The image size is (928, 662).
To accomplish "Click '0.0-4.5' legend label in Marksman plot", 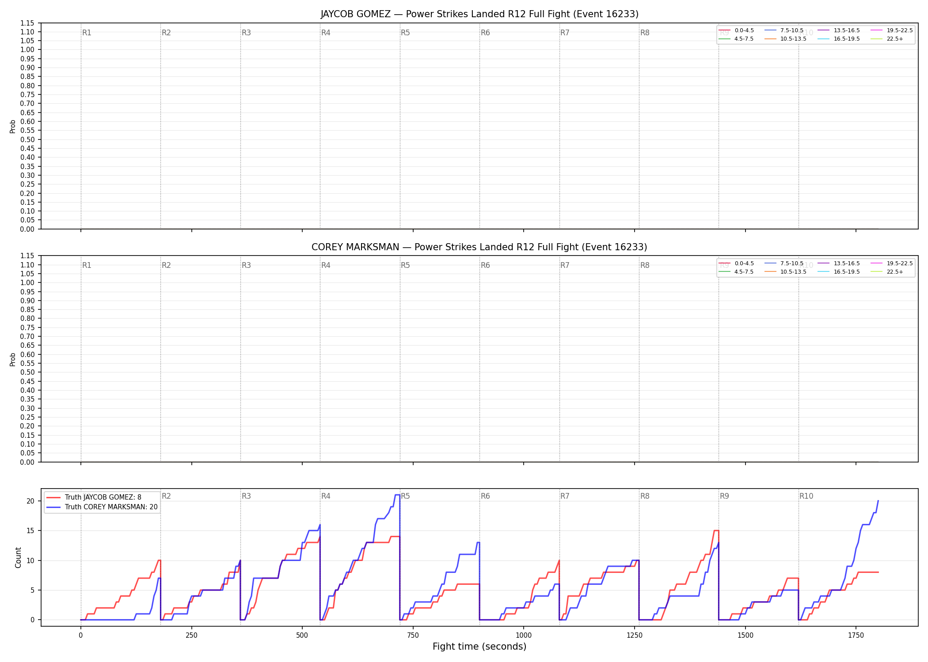I will point(744,263).
